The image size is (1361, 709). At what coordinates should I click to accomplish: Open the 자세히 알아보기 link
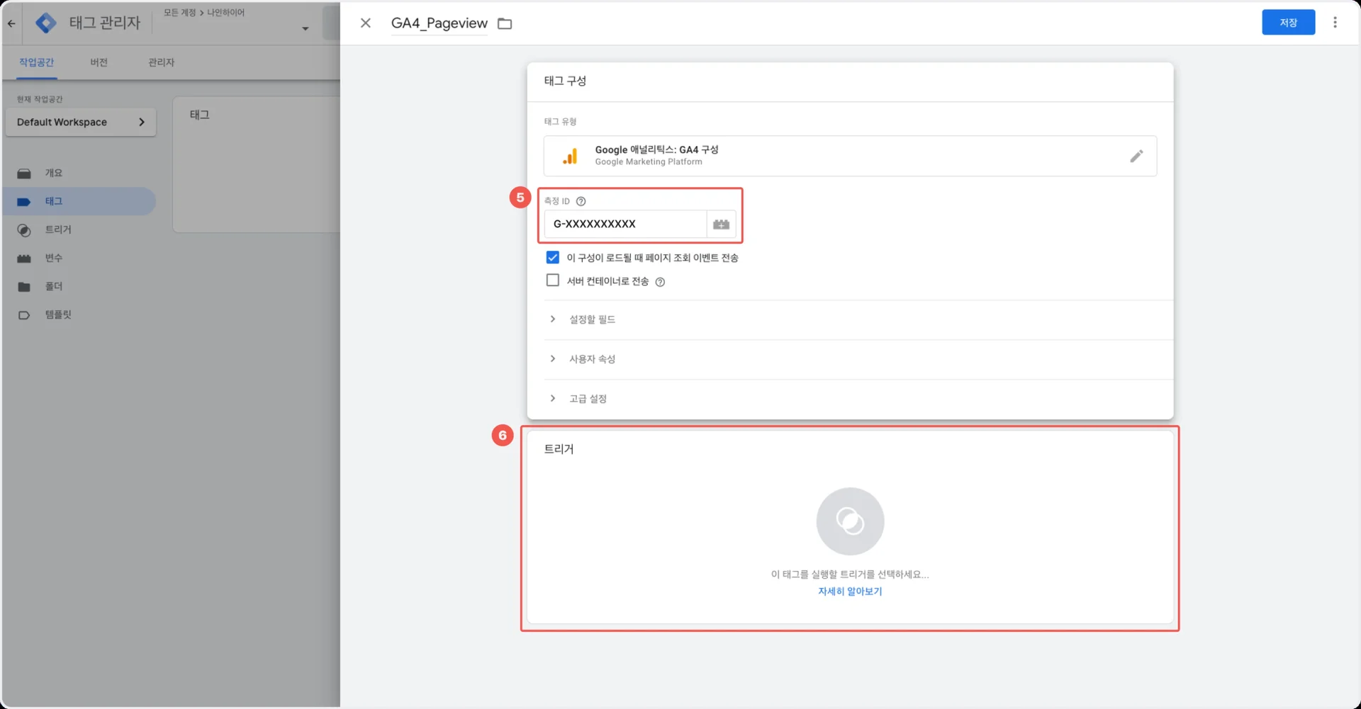coord(850,591)
